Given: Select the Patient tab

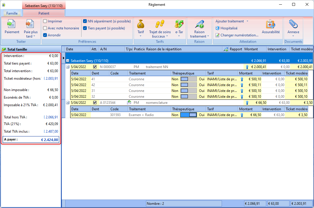Looking at the screenshot, I should (44, 13).
